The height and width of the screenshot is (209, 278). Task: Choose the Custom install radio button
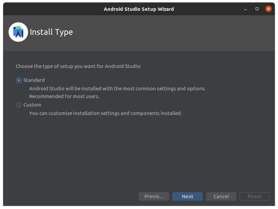tap(19, 105)
